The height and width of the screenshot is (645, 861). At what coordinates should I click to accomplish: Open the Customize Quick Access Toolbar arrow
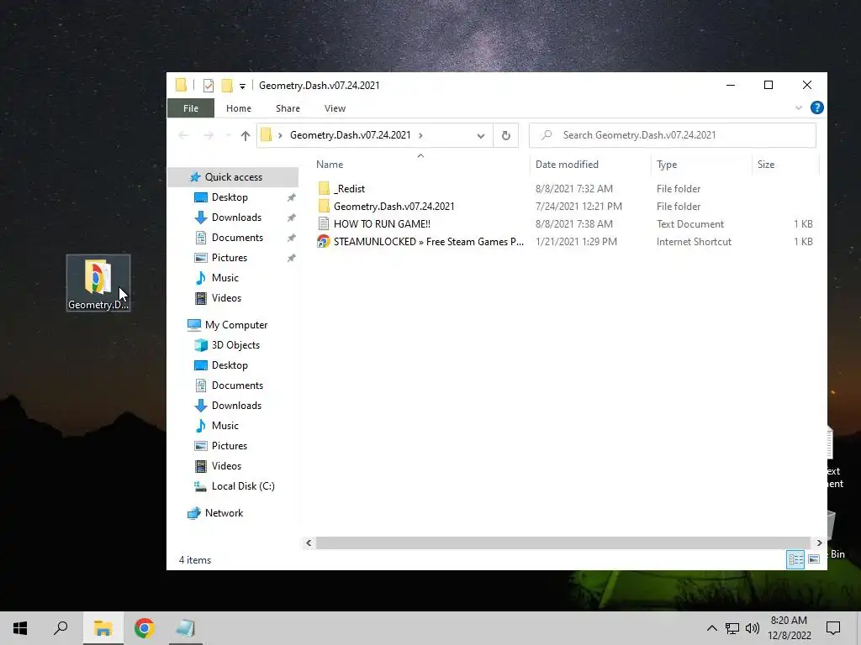(x=242, y=87)
